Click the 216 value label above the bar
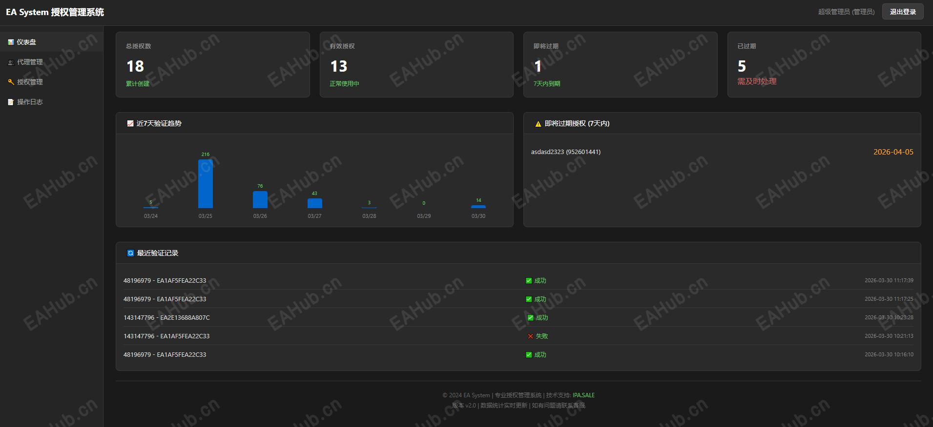This screenshot has width=933, height=427. [x=206, y=155]
